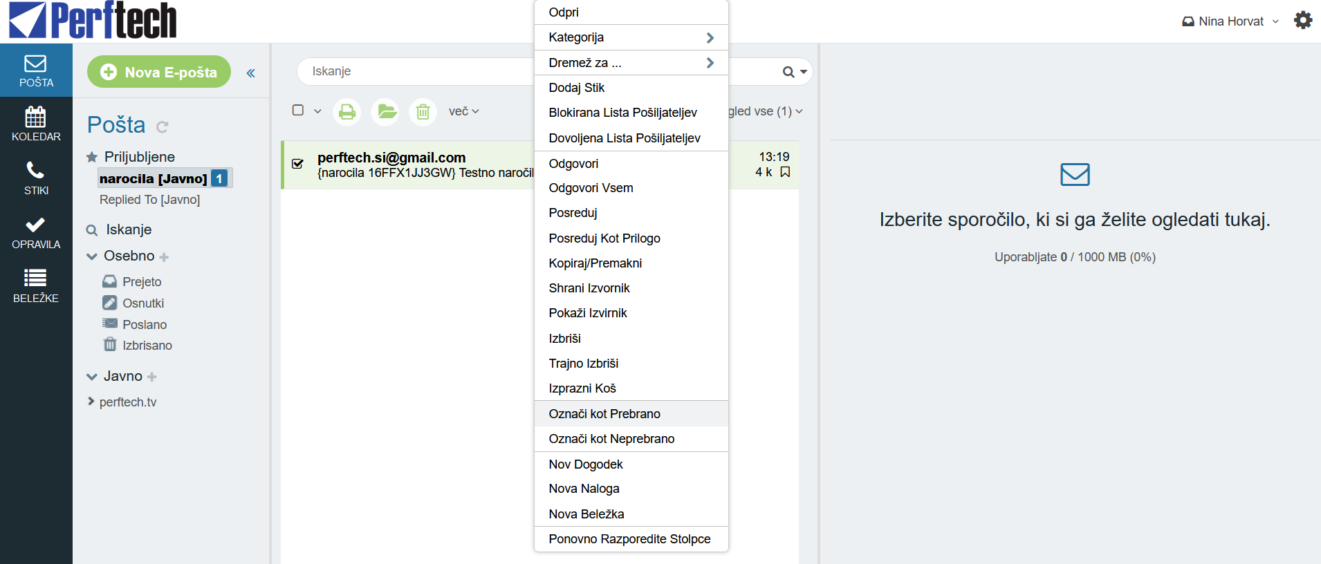Select Kopiraj/Premakni menu entry
This screenshot has height=564, width=1321.
[631, 263]
